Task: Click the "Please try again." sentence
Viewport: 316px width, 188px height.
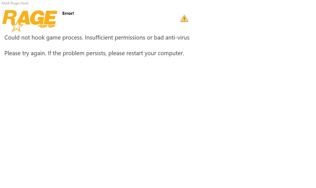Action: (25, 53)
